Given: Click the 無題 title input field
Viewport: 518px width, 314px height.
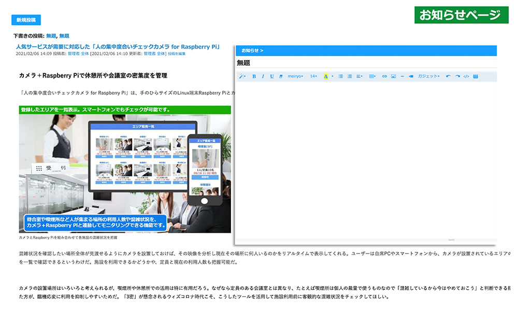Looking at the screenshot, I should [366, 63].
